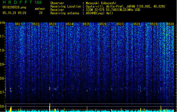Click the 0526 time marker
The height and width of the screenshot is (112, 177).
tap(103, 24)
